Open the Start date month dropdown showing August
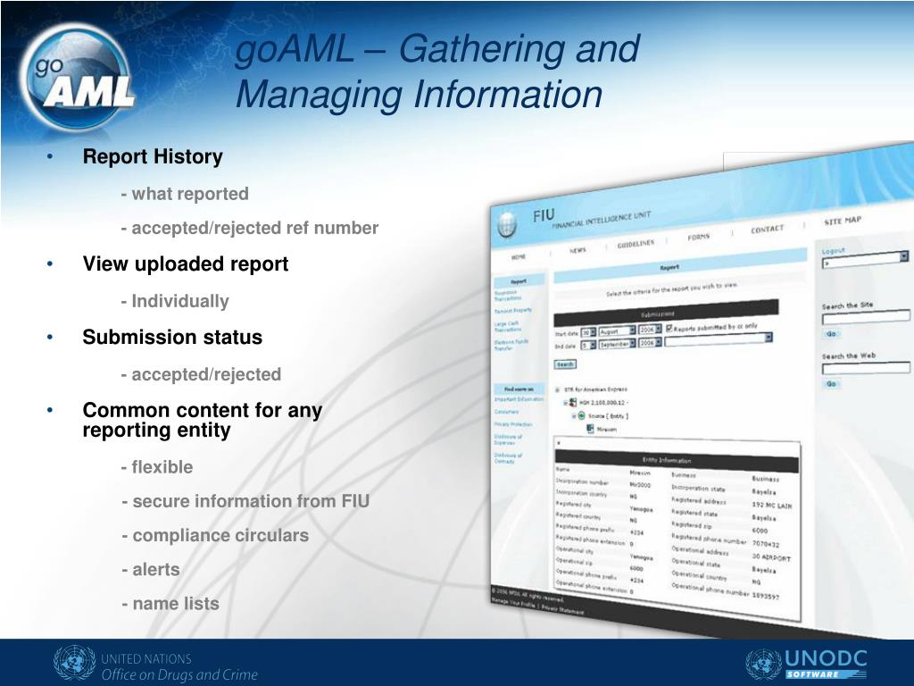The image size is (914, 686). tap(617, 330)
